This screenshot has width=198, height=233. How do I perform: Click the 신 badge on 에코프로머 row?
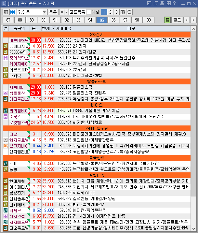6,69
